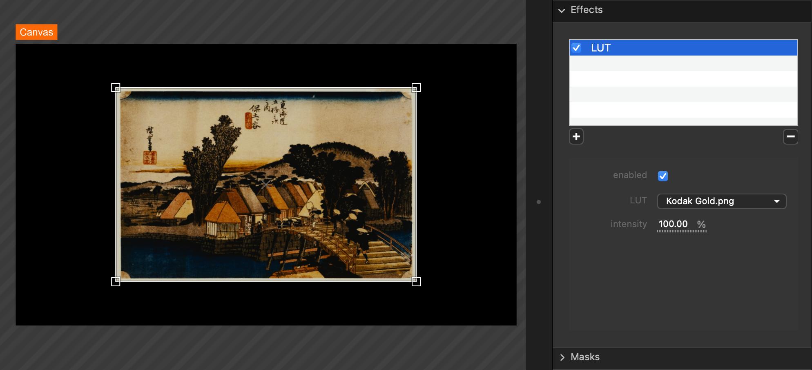
Task: Click the top-right resize handle of the image
Action: [x=416, y=87]
